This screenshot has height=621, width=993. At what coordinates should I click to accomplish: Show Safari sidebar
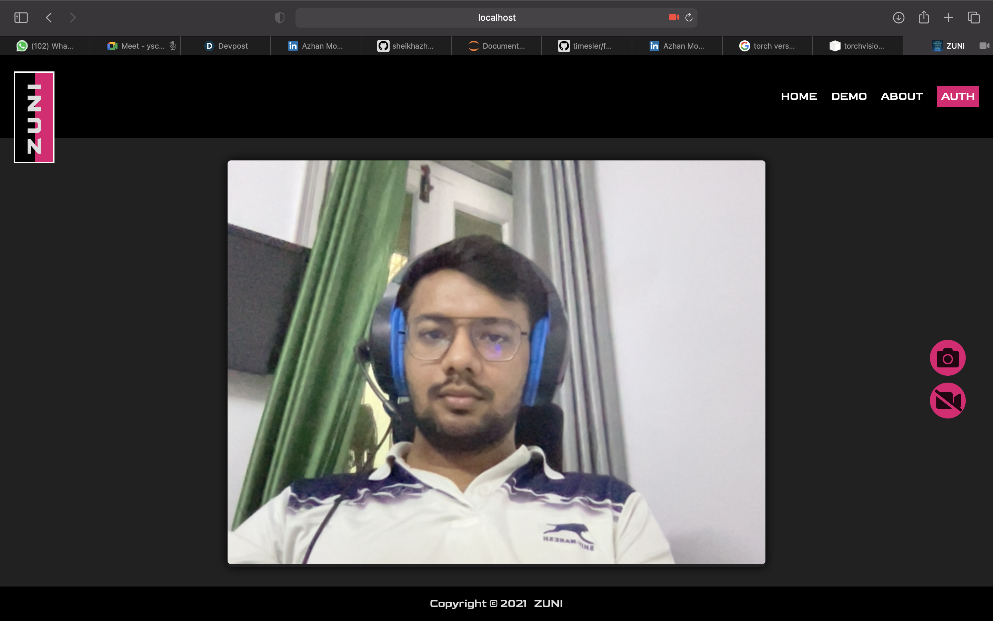click(21, 18)
